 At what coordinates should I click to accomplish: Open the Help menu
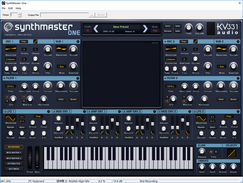[18, 9]
